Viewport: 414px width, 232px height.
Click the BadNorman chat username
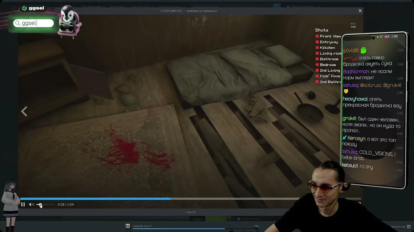pos(356,72)
